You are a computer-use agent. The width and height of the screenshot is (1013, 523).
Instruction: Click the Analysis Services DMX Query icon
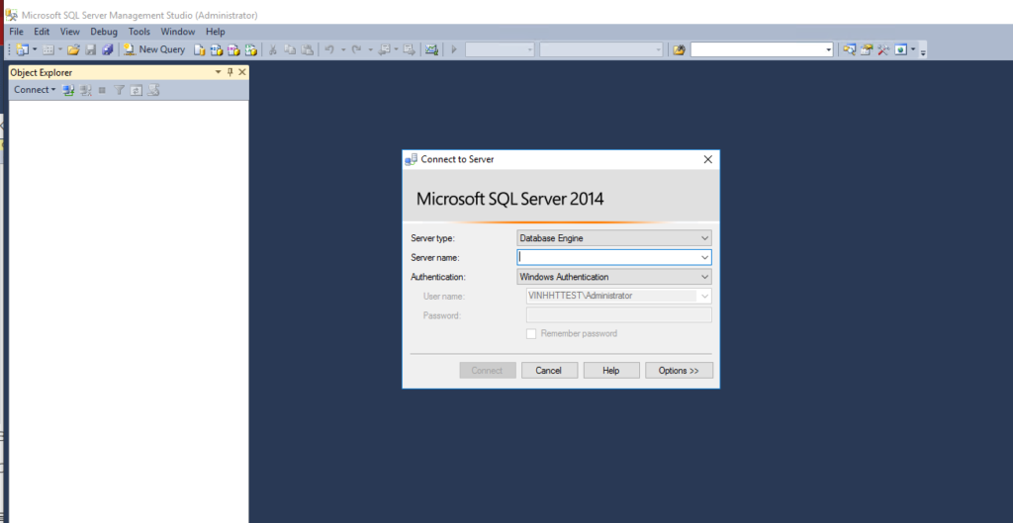pyautogui.click(x=233, y=49)
